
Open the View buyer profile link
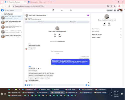tap(61, 41)
